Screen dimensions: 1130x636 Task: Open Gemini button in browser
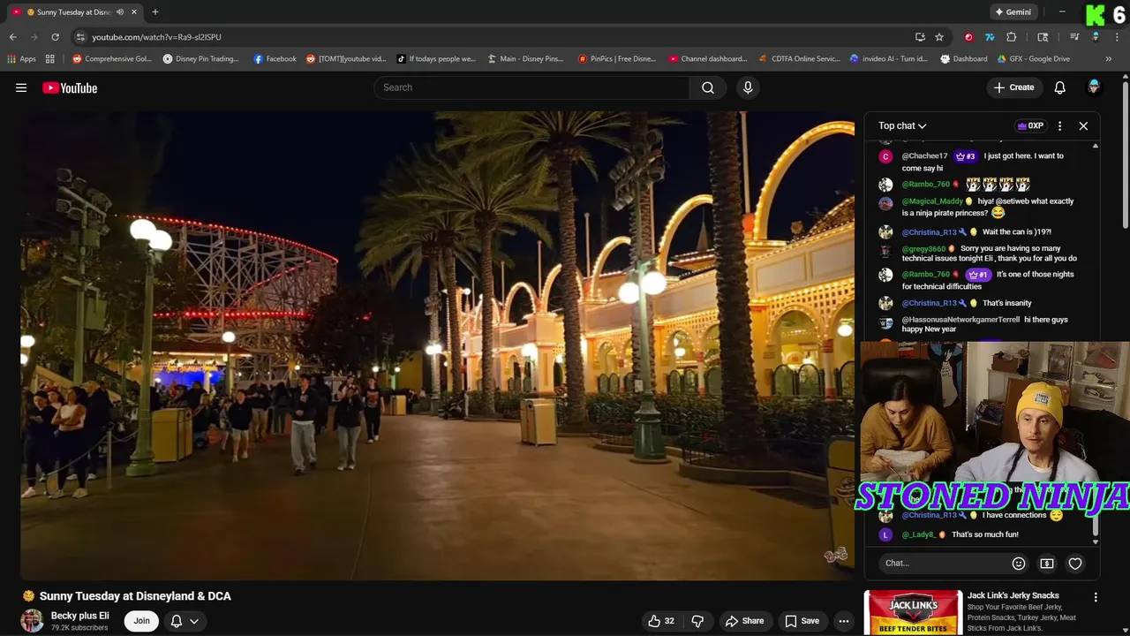point(1013,11)
